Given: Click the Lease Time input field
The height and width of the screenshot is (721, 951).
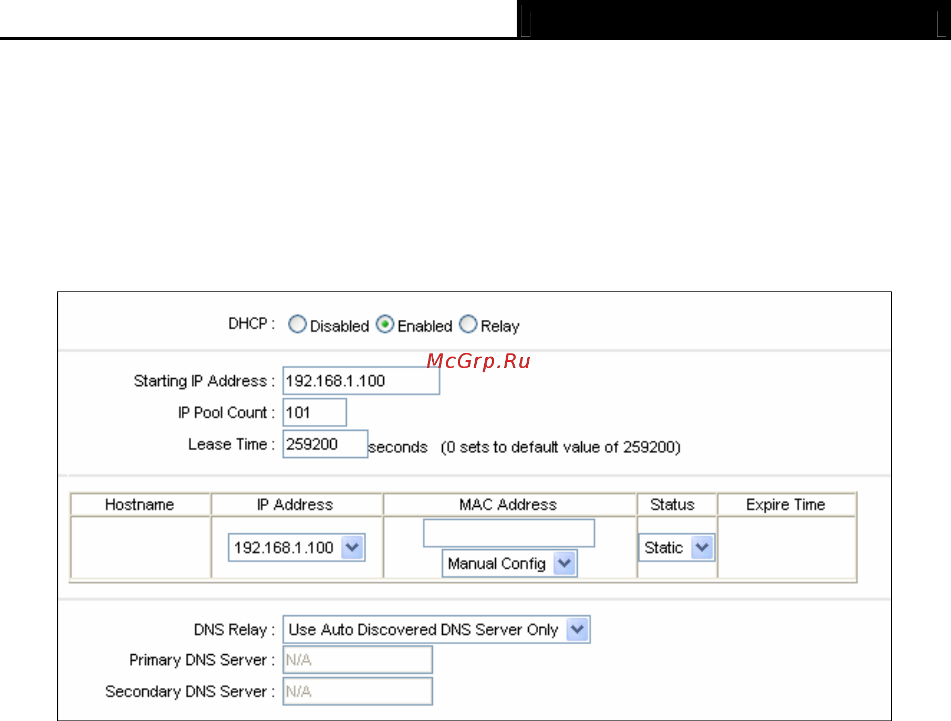Looking at the screenshot, I should tap(325, 444).
